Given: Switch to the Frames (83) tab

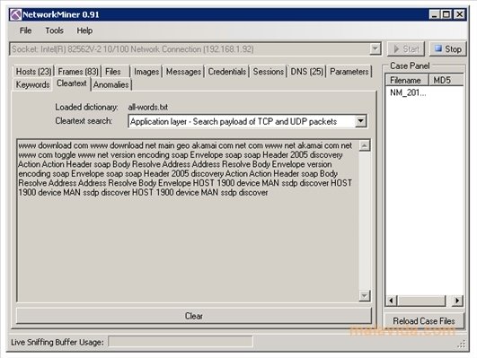Looking at the screenshot, I should click(x=78, y=72).
